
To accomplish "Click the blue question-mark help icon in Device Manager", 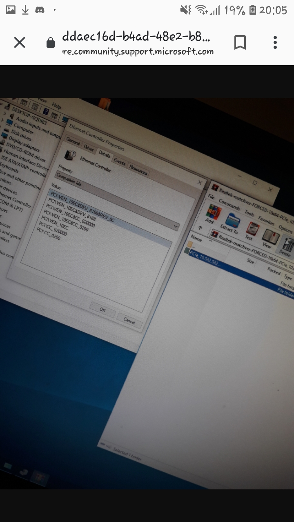I will tap(46, 111).
